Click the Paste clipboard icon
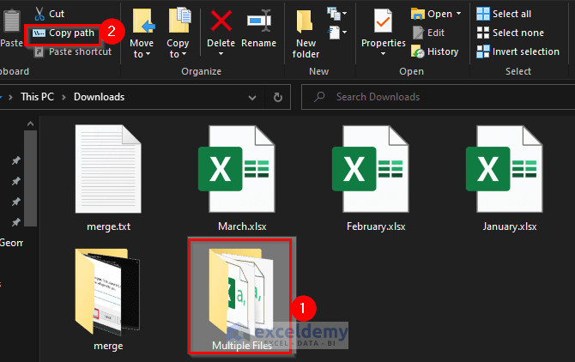 tap(11, 21)
